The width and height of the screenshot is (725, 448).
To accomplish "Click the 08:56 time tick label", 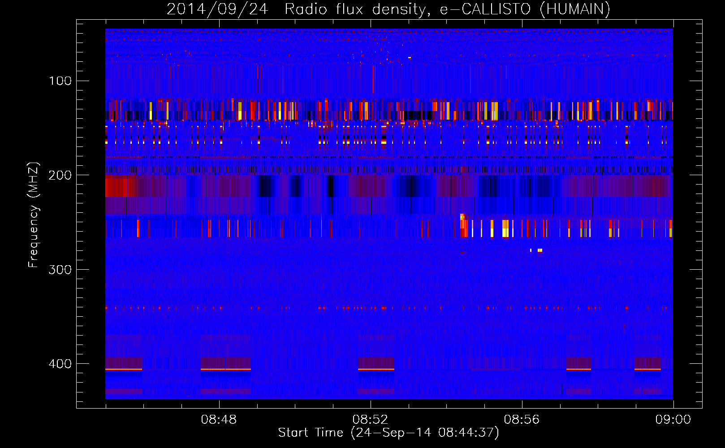I will pyautogui.click(x=522, y=420).
